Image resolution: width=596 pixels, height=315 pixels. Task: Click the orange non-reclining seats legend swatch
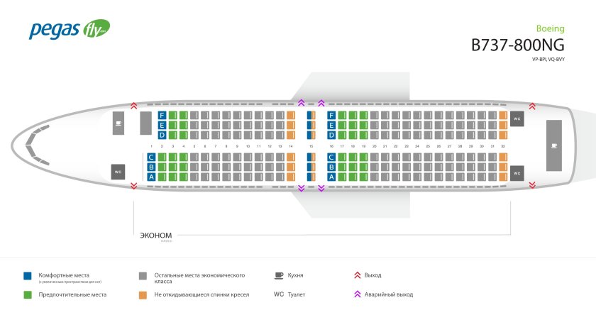(142, 294)
